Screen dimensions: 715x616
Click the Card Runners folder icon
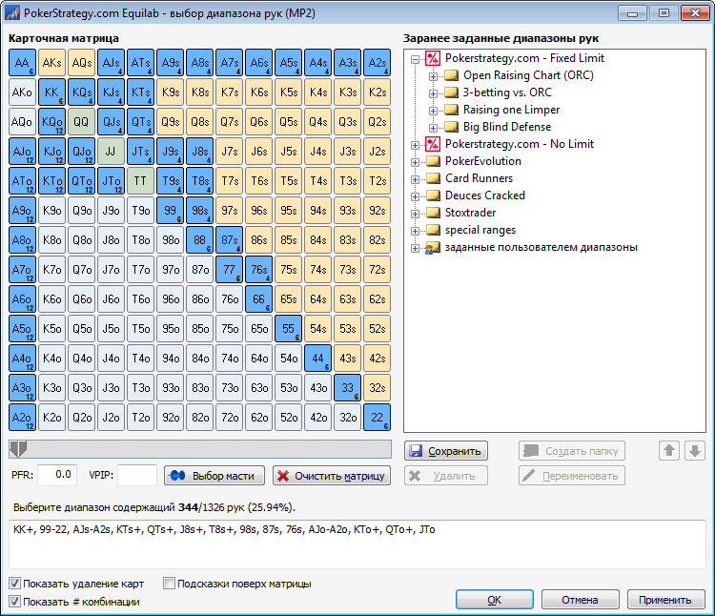(433, 178)
